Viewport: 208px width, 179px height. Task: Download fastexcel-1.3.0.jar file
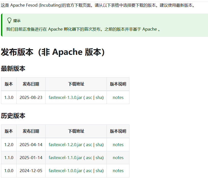[x=65, y=97]
